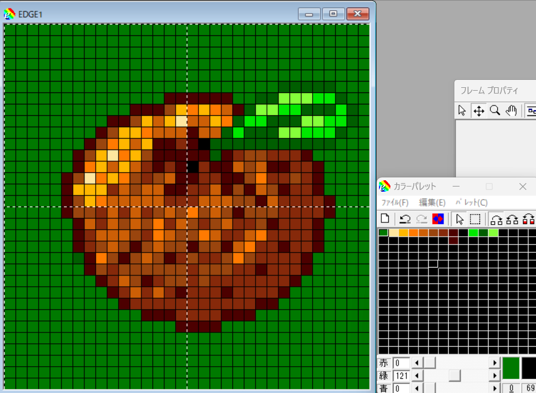Click the single color move icon with curved arrow
The height and width of the screenshot is (393, 536).
[x=496, y=218]
